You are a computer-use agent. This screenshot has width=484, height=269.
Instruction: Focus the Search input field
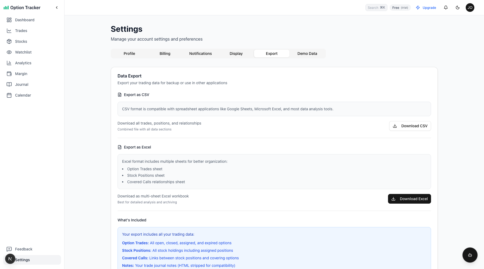point(376,8)
